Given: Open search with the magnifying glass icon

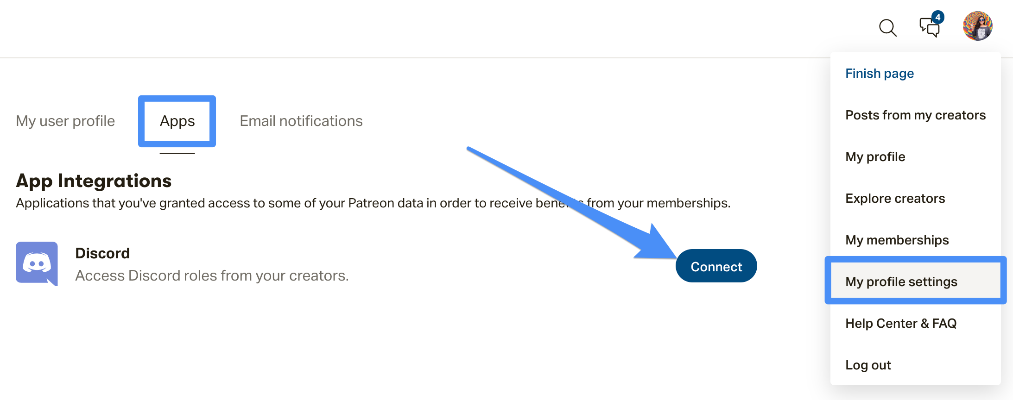Looking at the screenshot, I should [x=887, y=28].
